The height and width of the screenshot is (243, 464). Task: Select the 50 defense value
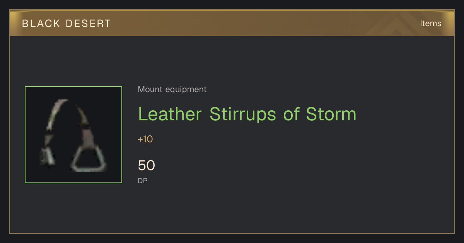(x=147, y=165)
